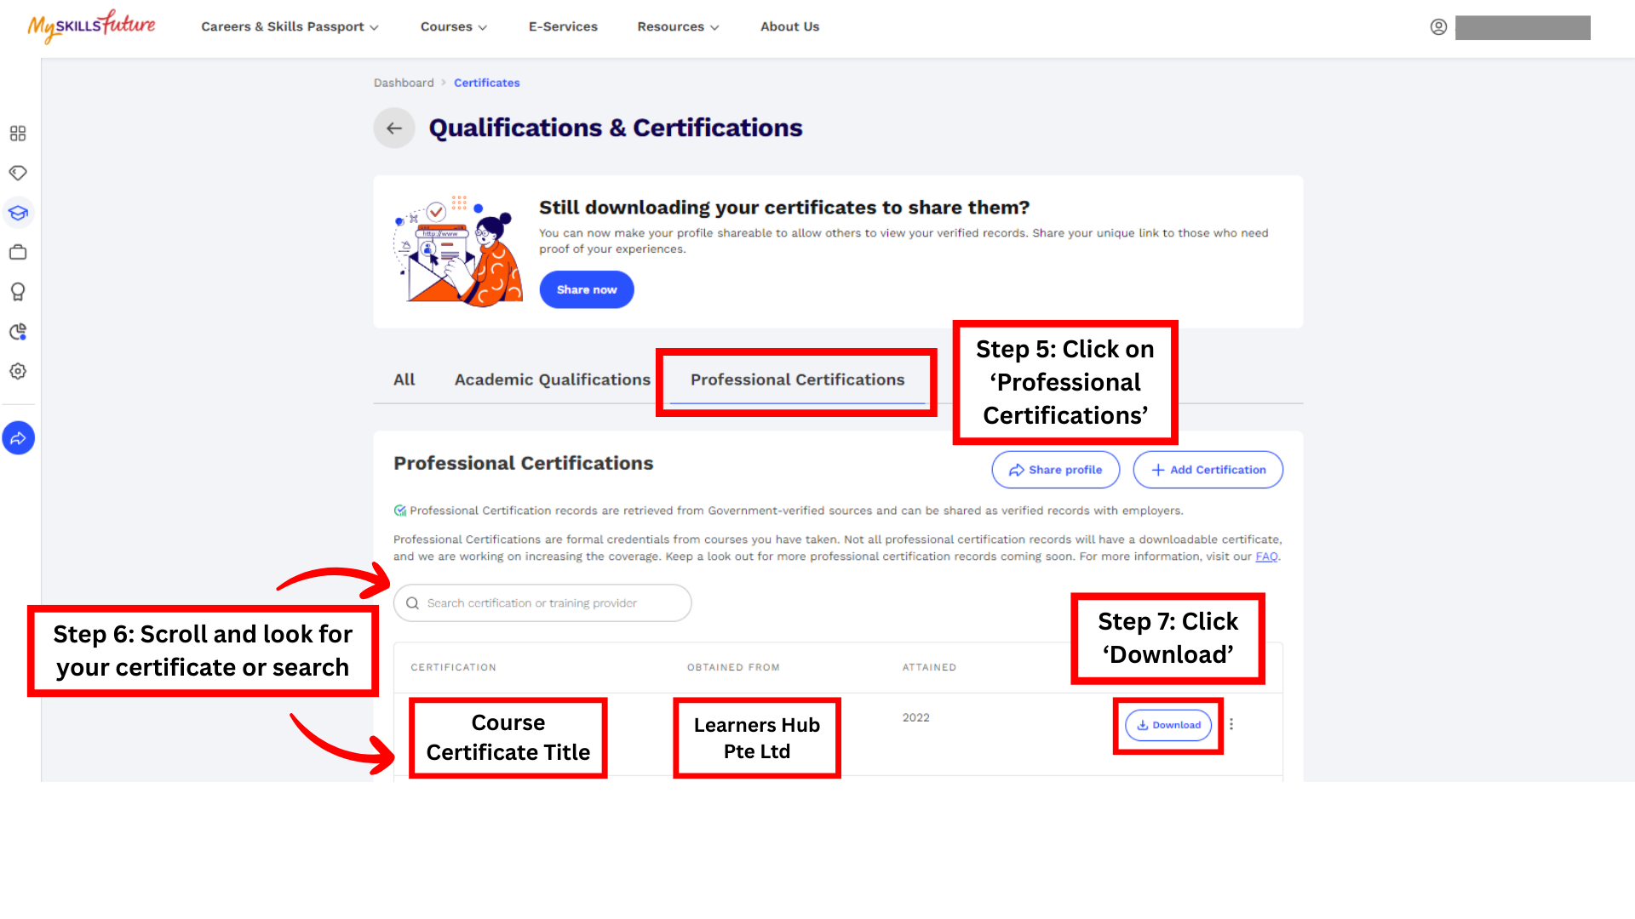Click the graduation cap icon in sidebar
The width and height of the screenshot is (1635, 919).
pos(18,213)
